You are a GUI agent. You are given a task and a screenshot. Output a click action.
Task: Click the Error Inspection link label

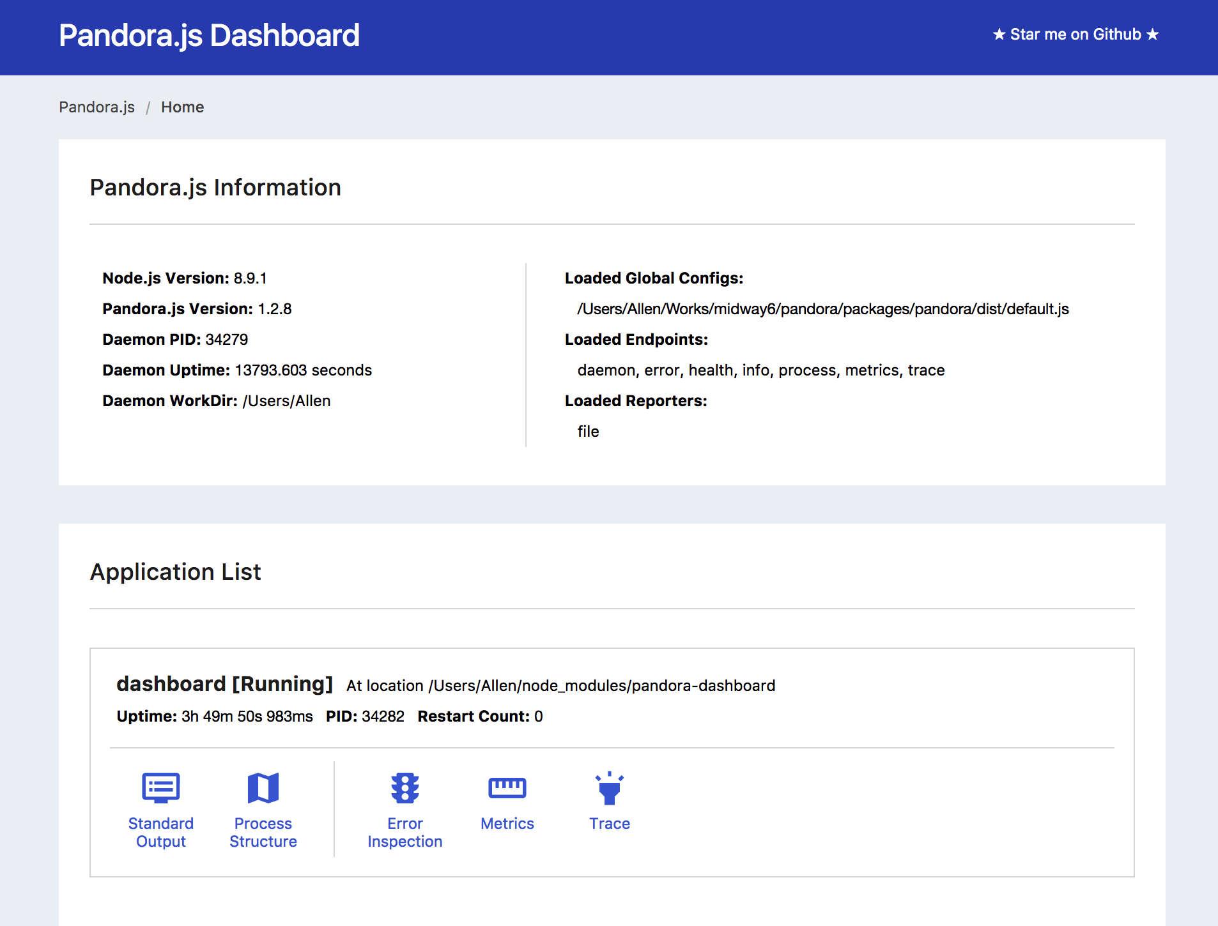[x=405, y=833]
